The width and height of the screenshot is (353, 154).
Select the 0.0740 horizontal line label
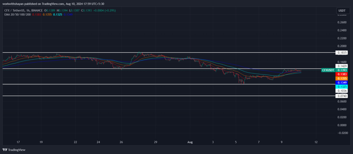(341, 96)
